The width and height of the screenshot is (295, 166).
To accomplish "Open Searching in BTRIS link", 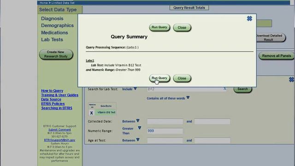I will pos(57,108).
